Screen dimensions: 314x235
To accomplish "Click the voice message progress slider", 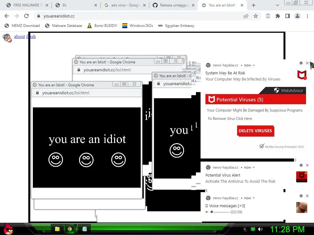I will click(220, 212).
